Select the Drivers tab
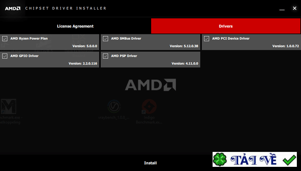This screenshot has height=171, width=301. [x=225, y=26]
